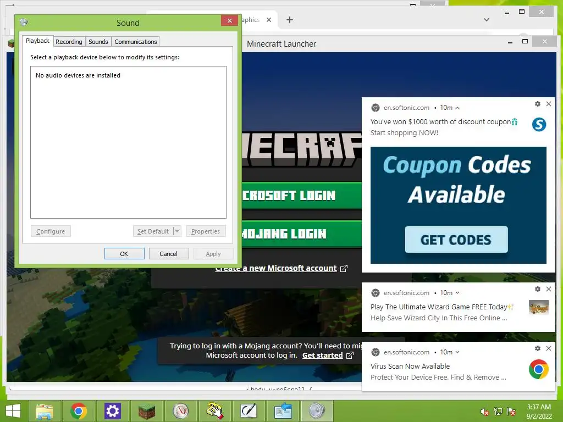Open the Set Default dropdown arrow

[177, 231]
